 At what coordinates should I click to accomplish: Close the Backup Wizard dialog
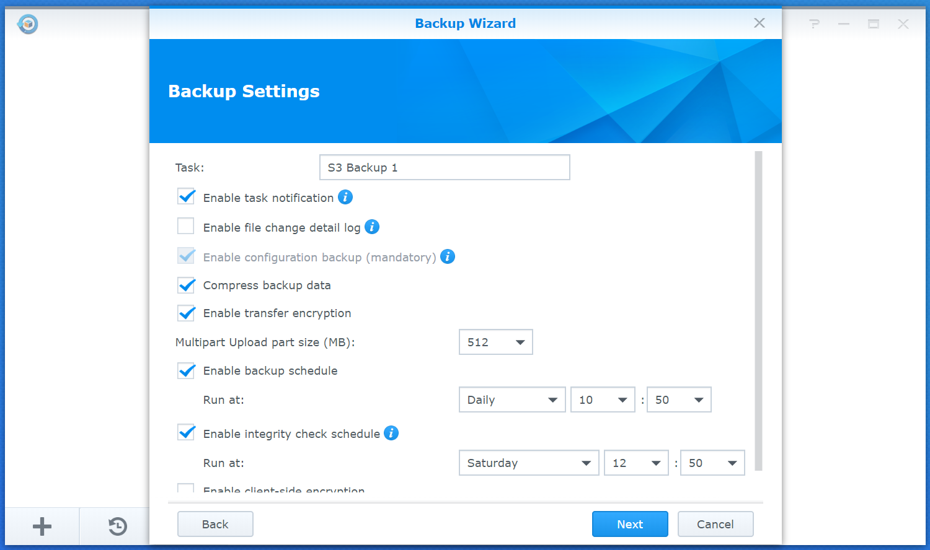point(759,23)
